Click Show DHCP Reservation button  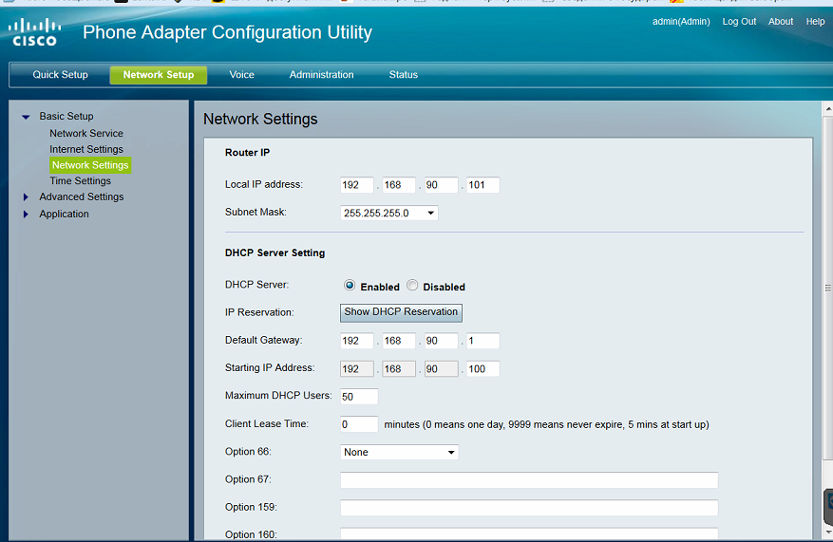pyautogui.click(x=401, y=312)
